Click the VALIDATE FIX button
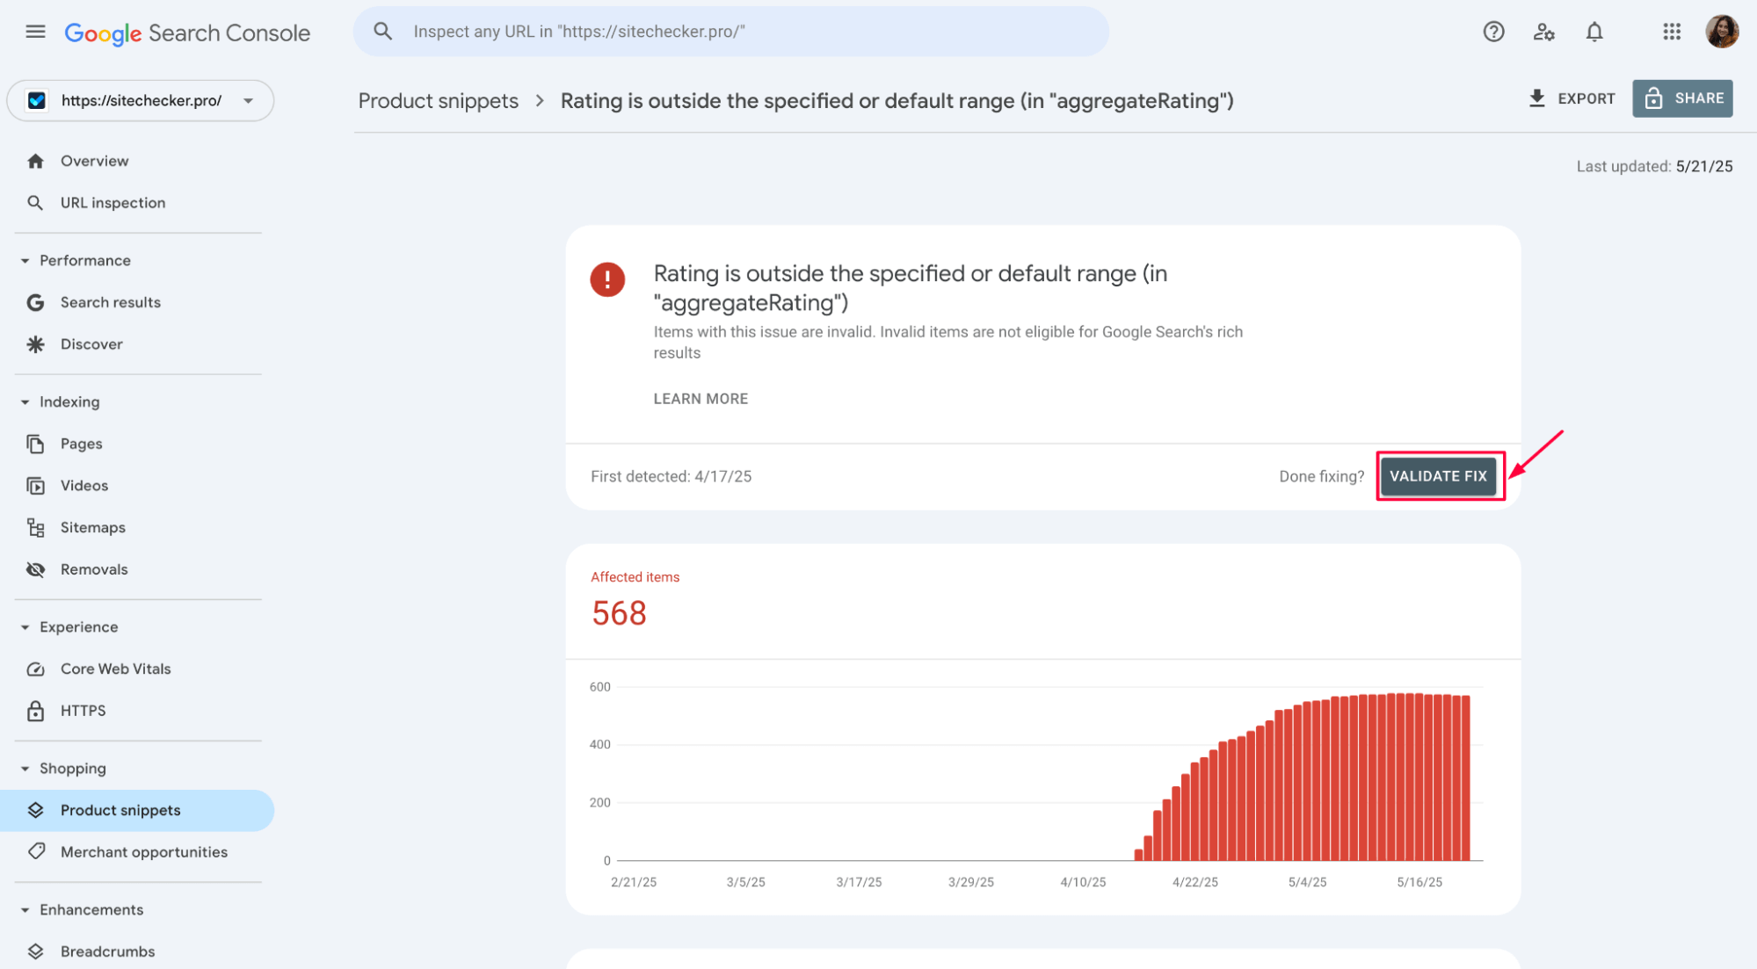Screen dimensions: 1757x969 pos(1438,476)
